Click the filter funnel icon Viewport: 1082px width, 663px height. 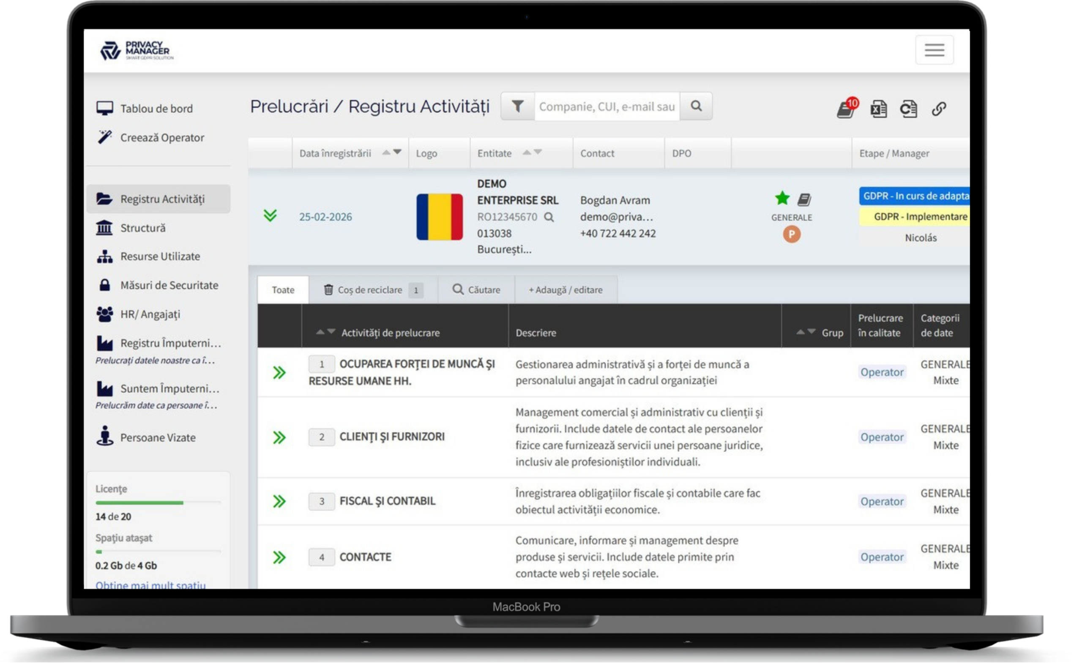[x=517, y=106]
